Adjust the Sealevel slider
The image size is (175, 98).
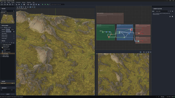click(8, 30)
